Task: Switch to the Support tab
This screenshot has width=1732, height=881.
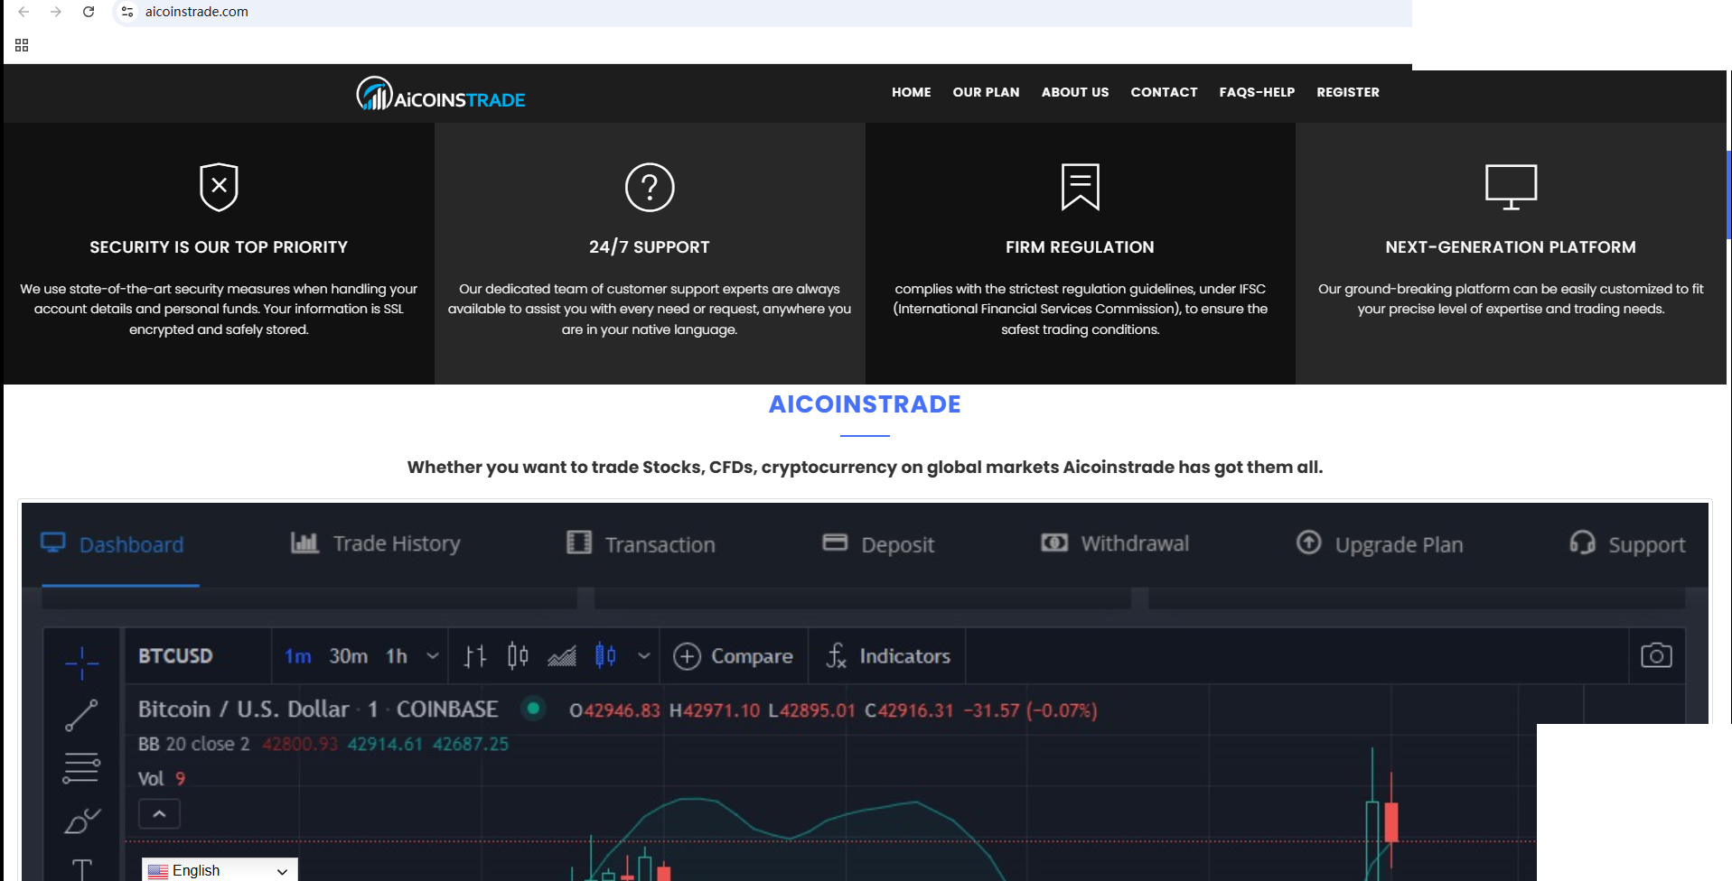Action: (x=1627, y=544)
